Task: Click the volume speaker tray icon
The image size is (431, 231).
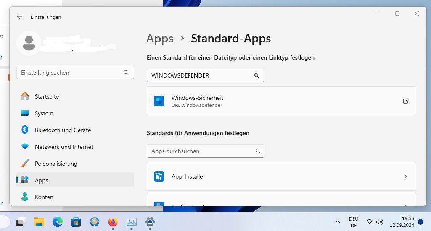Action: point(380,222)
